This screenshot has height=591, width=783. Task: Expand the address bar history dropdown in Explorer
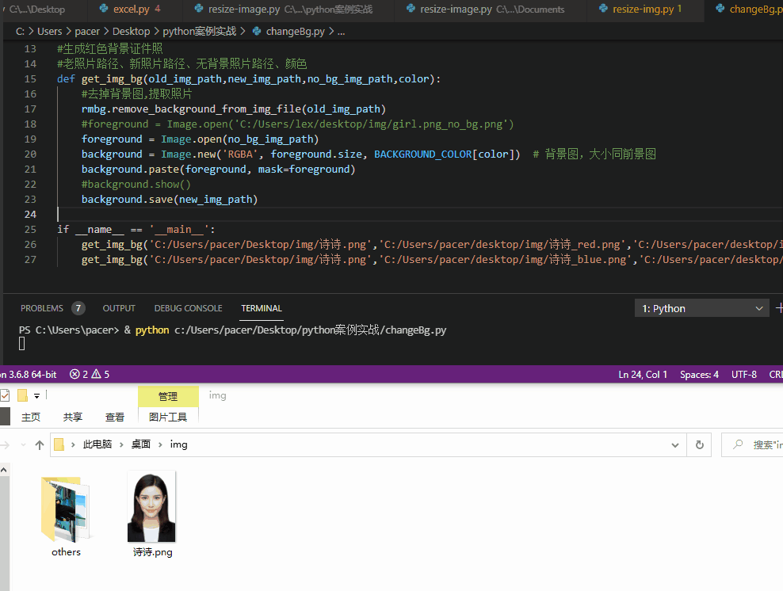click(675, 444)
